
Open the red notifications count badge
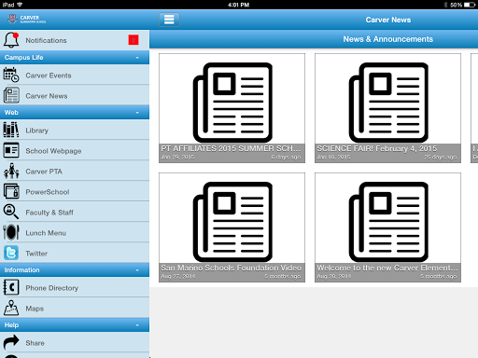click(134, 40)
